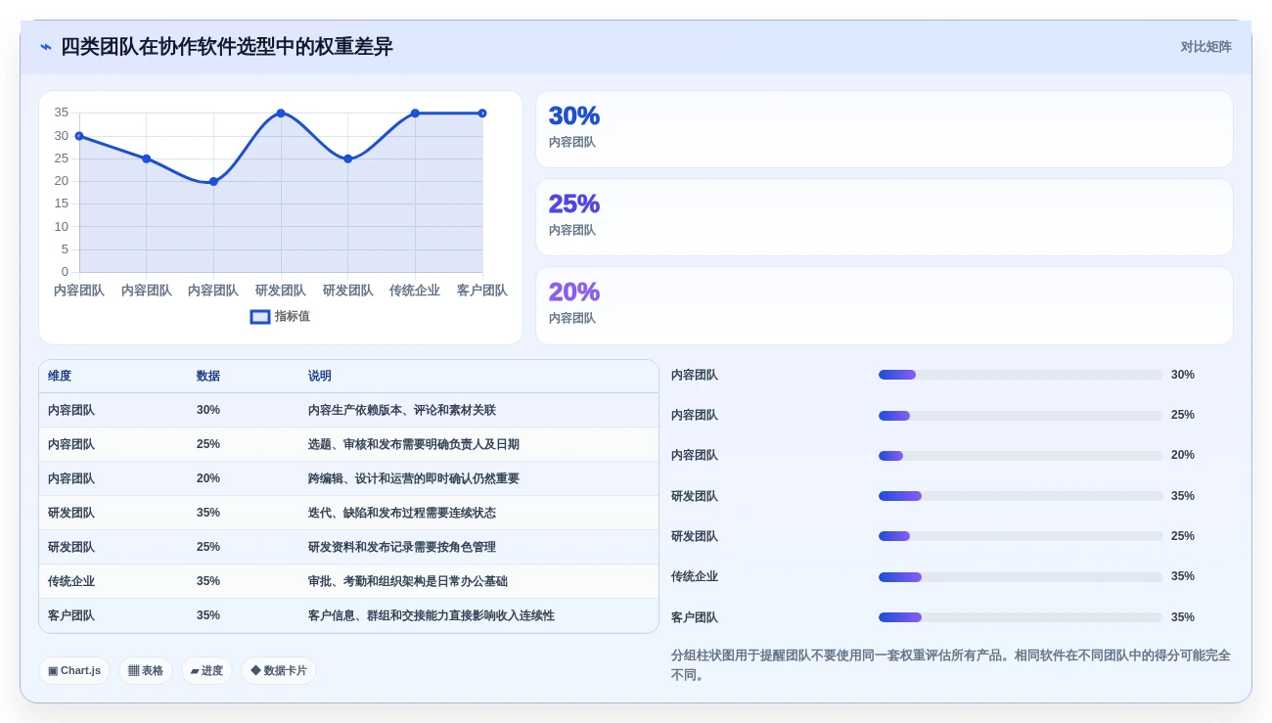Click the 内容团队 20% progress bar
Image resolution: width=1272 pixels, height=723 pixels.
tap(1021, 455)
